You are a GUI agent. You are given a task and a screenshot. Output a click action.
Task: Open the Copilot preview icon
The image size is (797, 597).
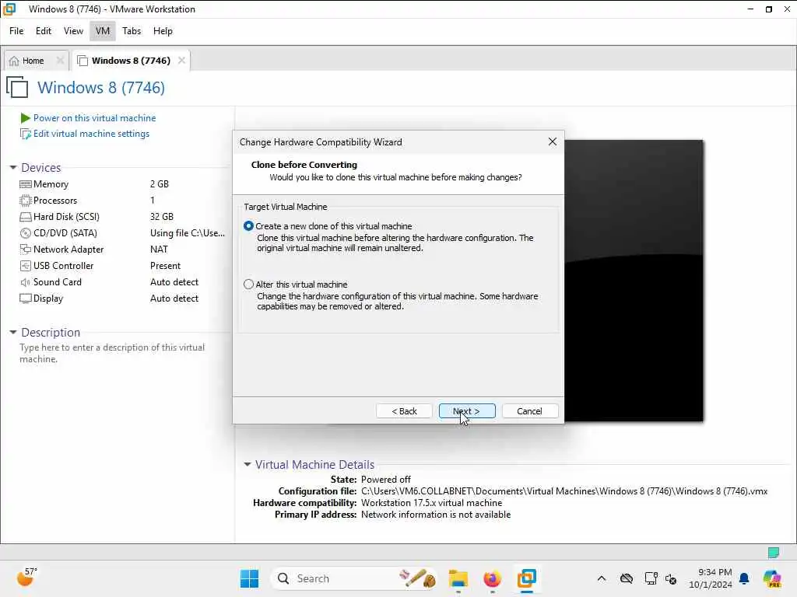(x=772, y=578)
